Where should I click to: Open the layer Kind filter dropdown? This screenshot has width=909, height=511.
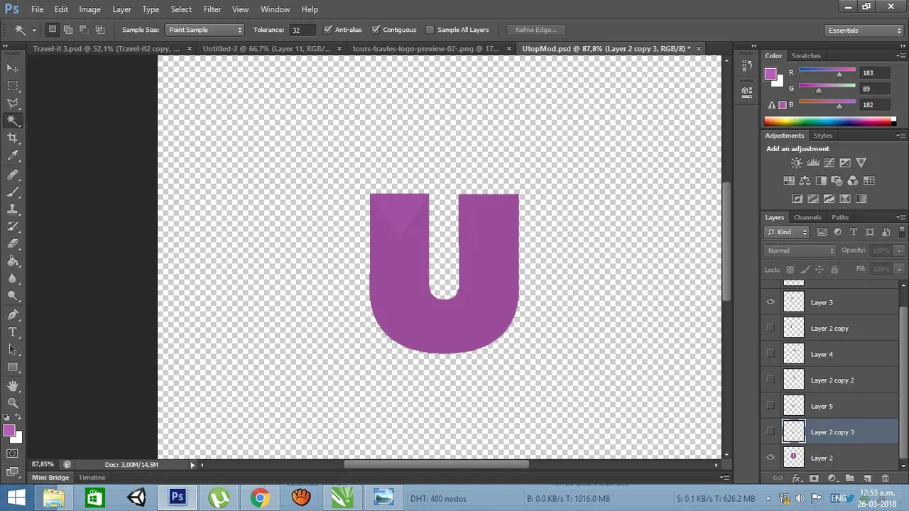coord(787,232)
